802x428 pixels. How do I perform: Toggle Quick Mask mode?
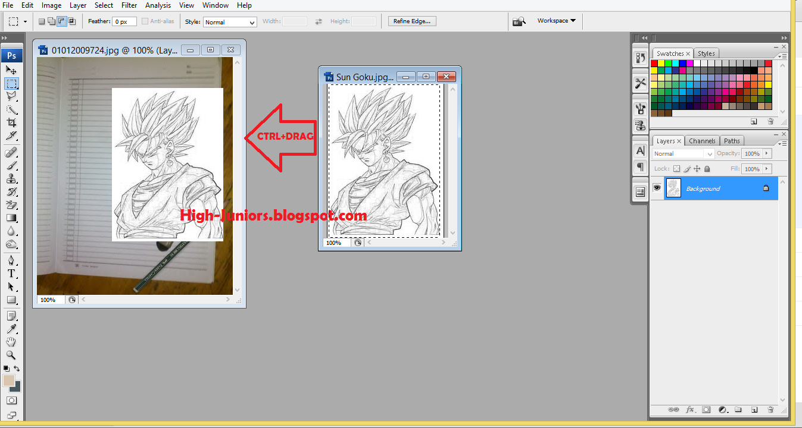tap(11, 401)
